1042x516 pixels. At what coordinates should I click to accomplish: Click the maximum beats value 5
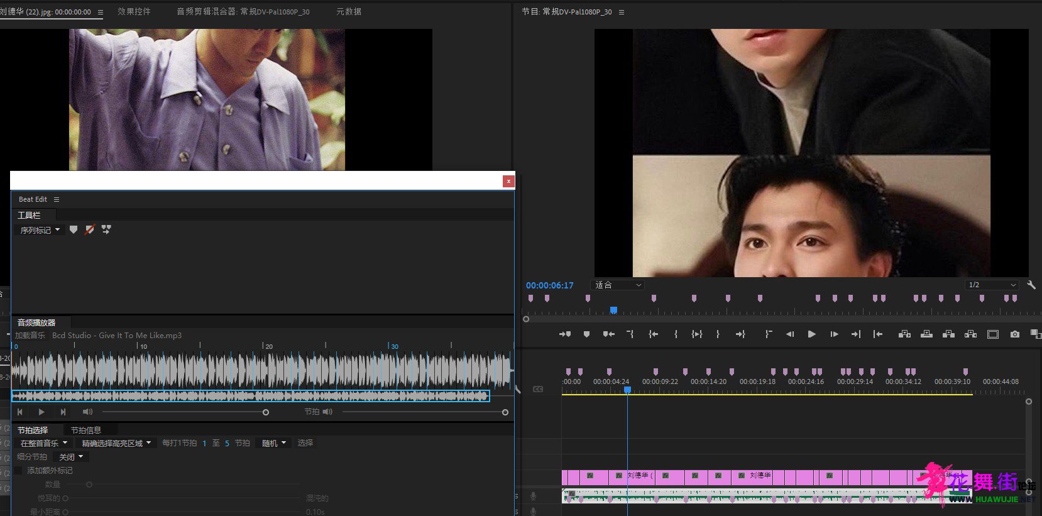pyautogui.click(x=227, y=443)
